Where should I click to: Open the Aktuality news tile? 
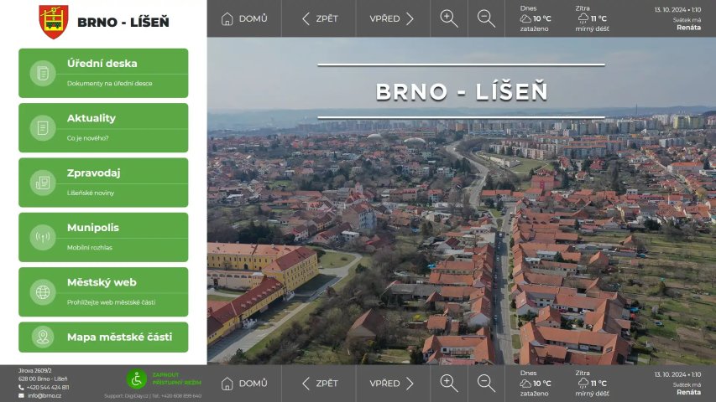[103, 127]
